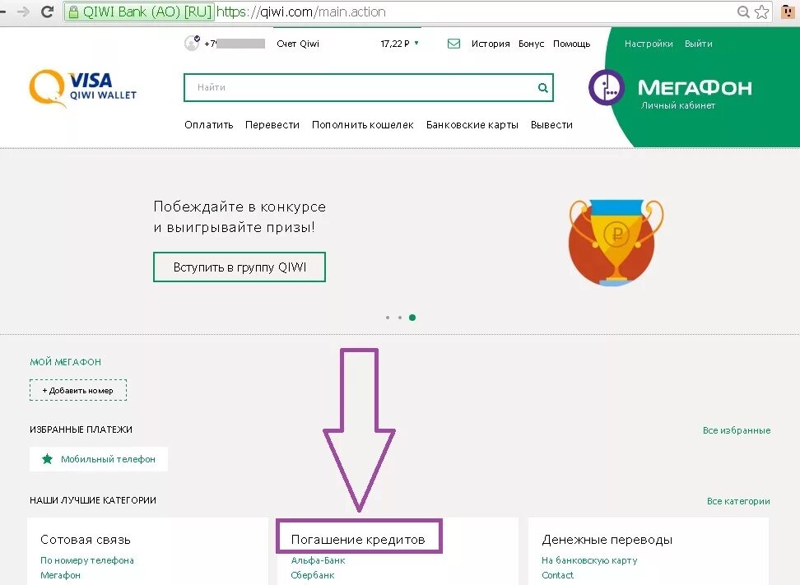The image size is (800, 585).
Task: Click Выйти to log out
Action: 699,44
